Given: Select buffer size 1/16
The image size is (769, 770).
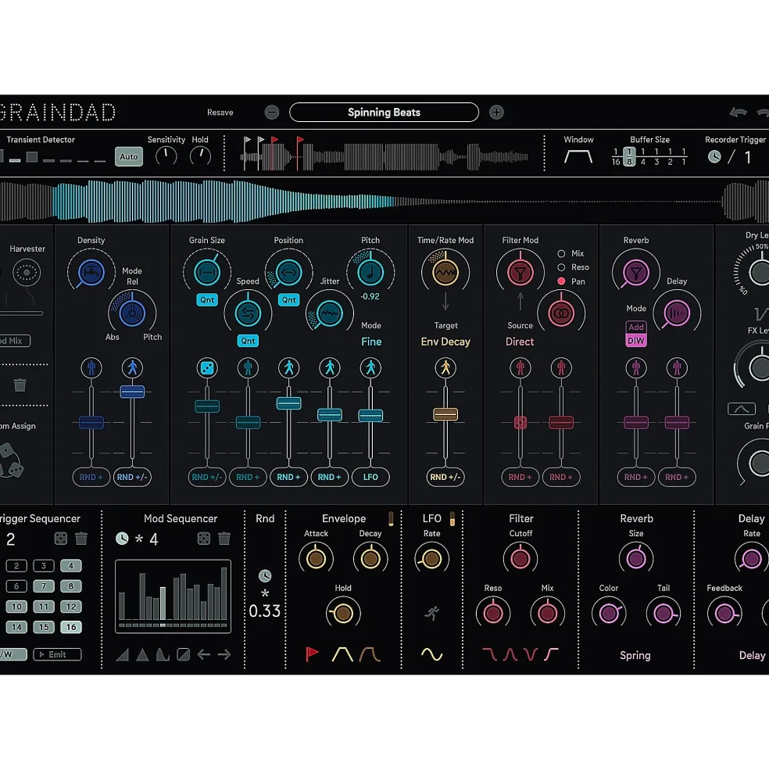Looking at the screenshot, I should (616, 156).
